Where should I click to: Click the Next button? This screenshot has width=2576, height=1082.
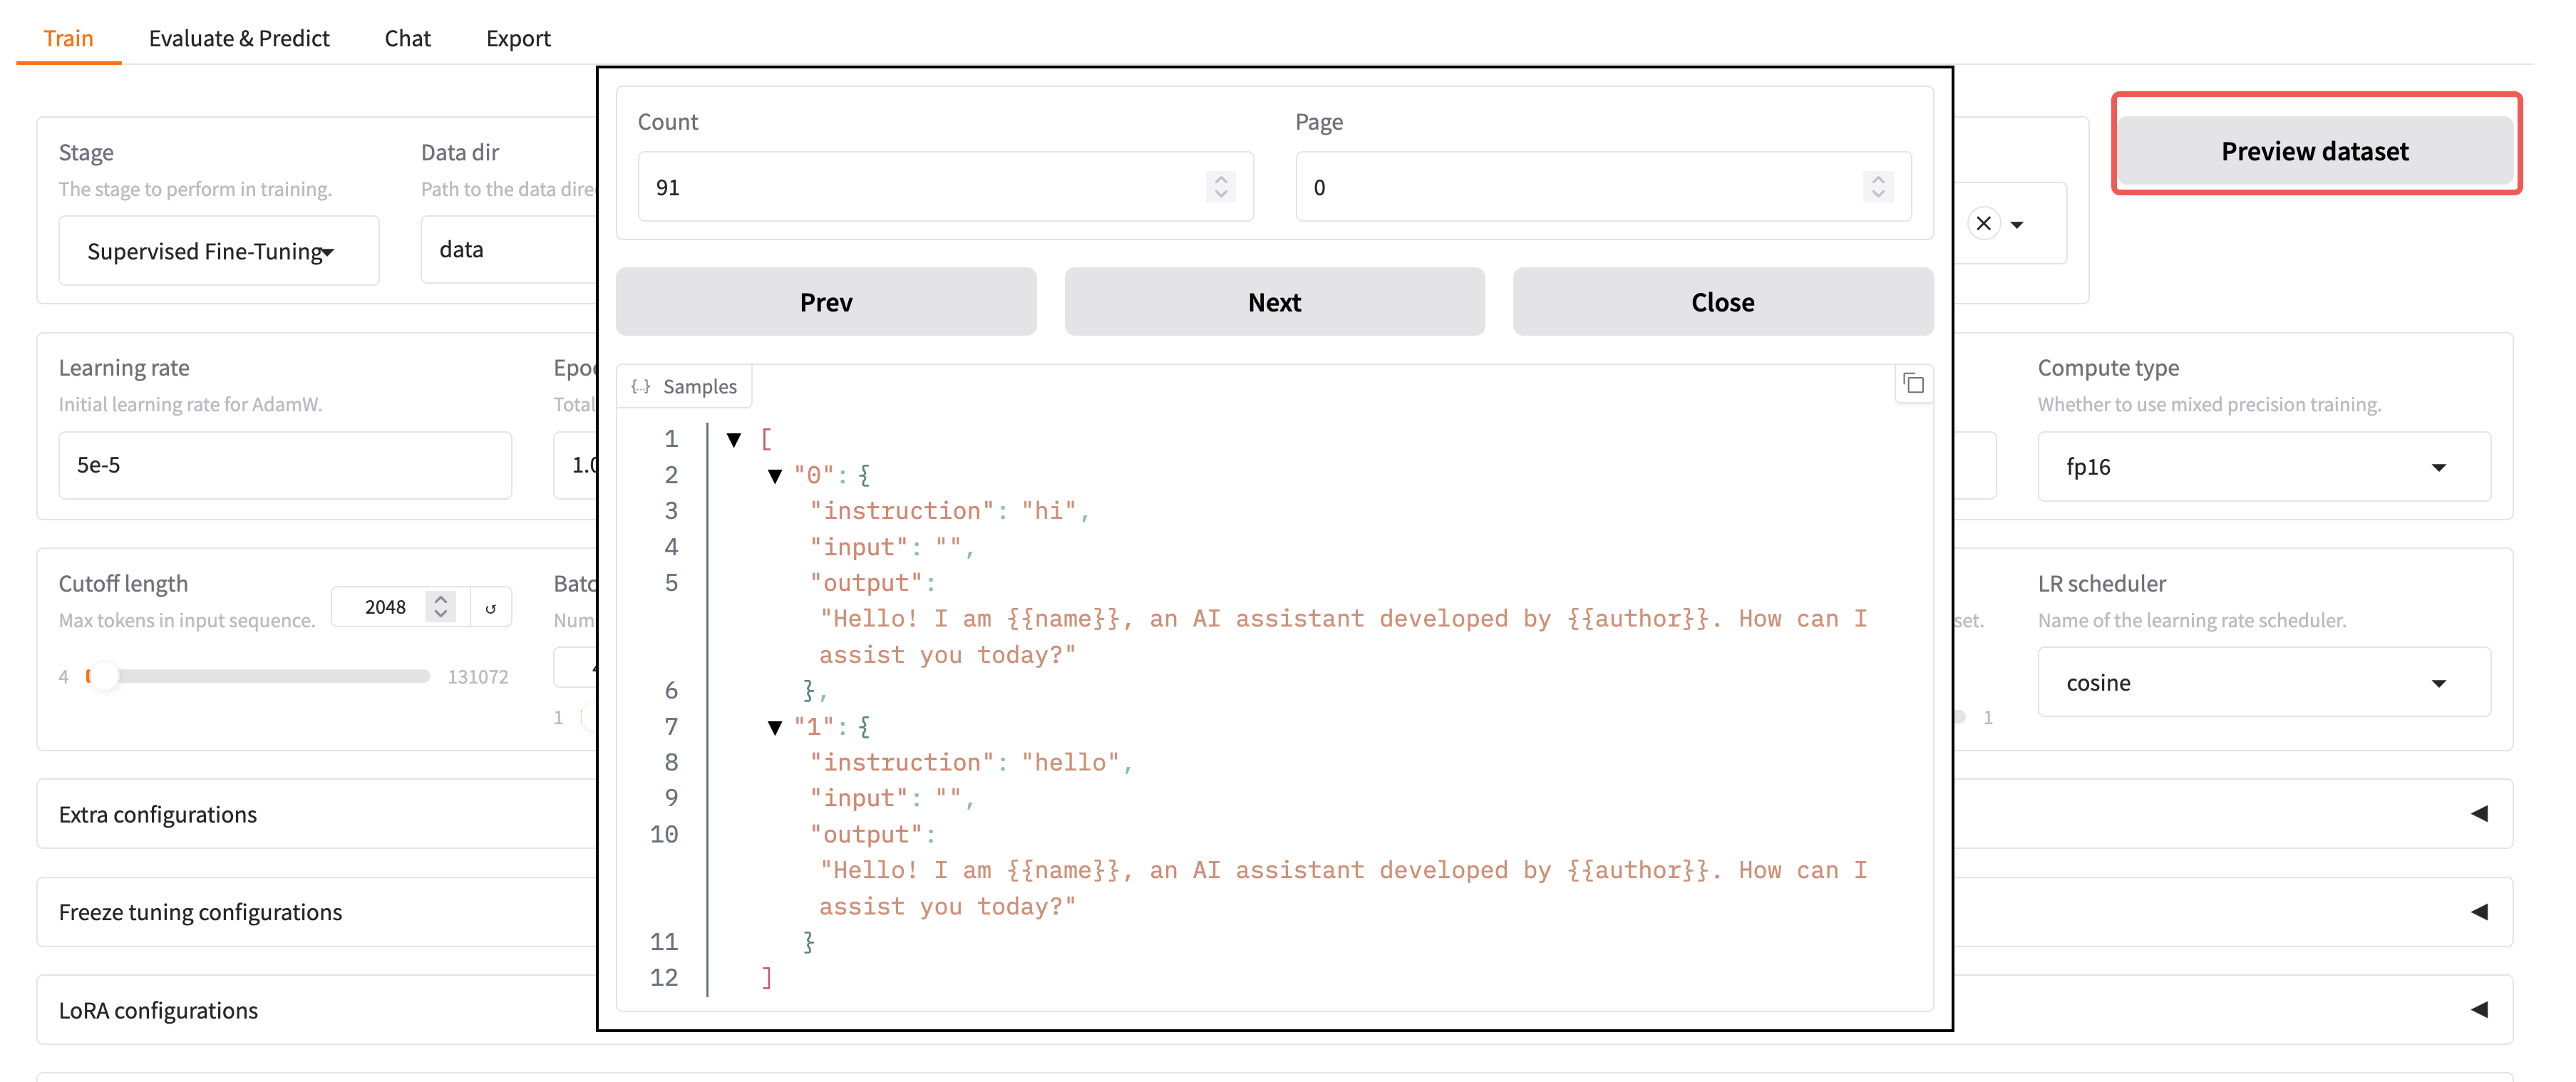[x=1274, y=302]
